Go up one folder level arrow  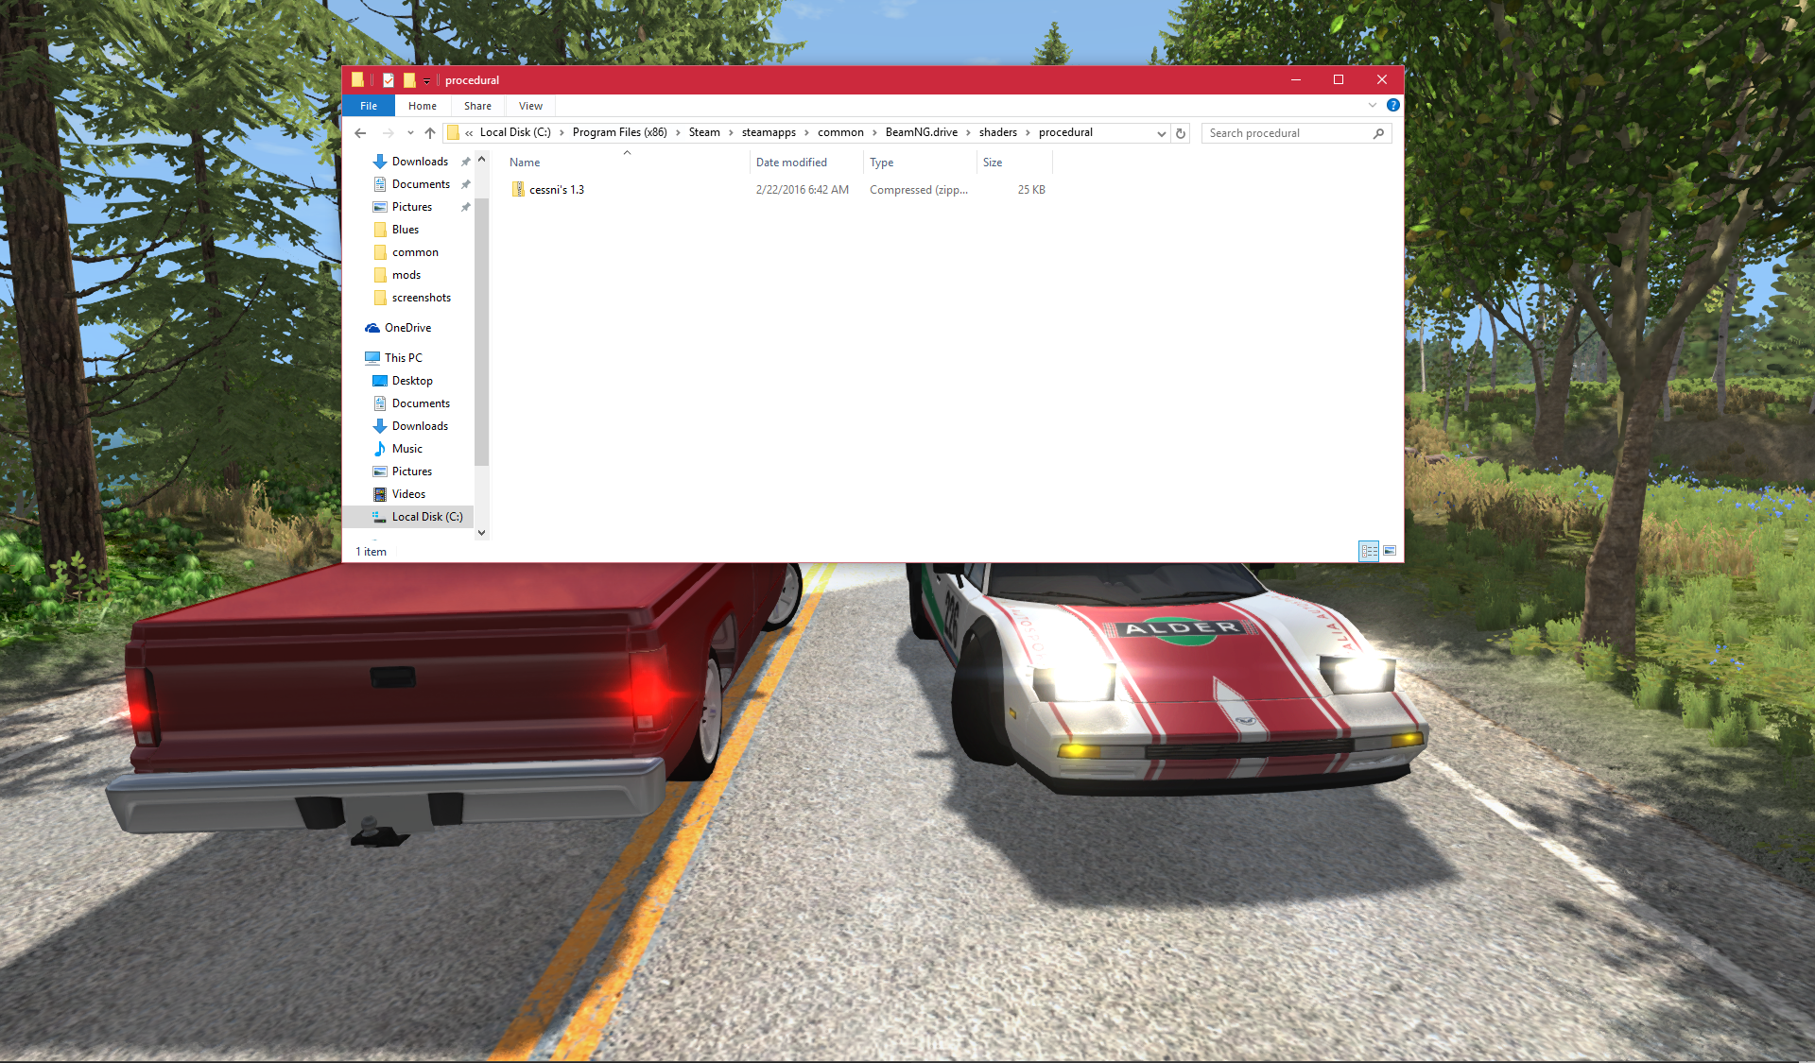click(x=430, y=133)
